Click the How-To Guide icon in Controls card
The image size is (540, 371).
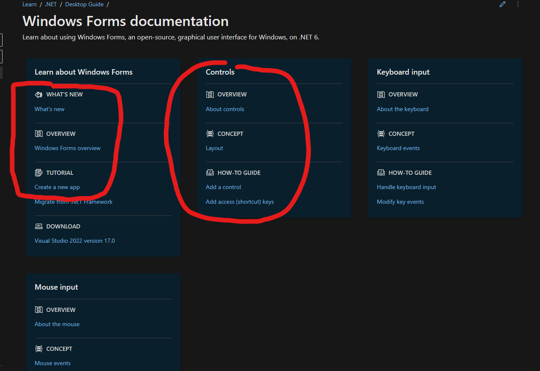(210, 173)
